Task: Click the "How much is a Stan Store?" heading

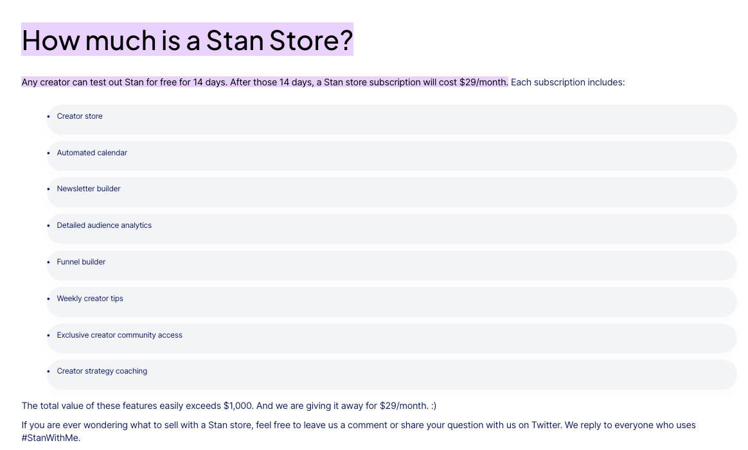Action: (187, 40)
